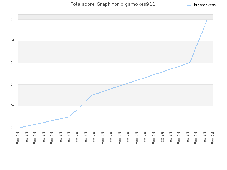The width and height of the screenshot is (227, 170).
Task: Click the line's starting point at bottom left
Action: (21, 127)
